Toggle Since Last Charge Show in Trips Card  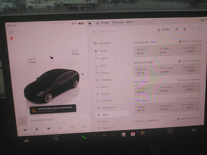click(180, 61)
